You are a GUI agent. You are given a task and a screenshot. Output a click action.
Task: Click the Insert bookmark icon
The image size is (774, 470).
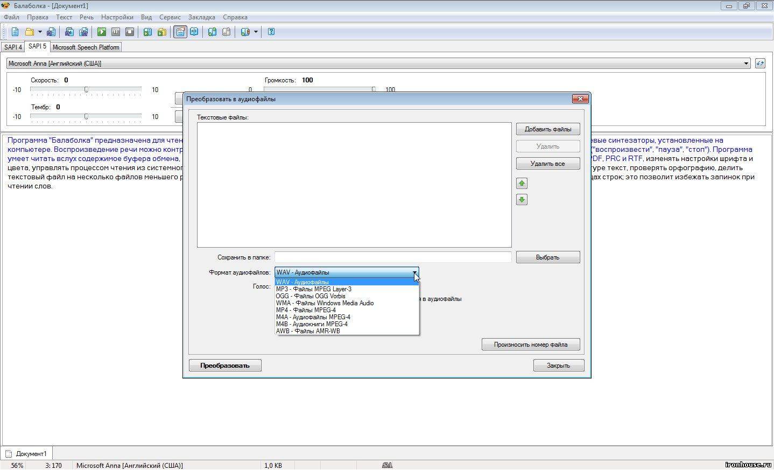point(213,32)
